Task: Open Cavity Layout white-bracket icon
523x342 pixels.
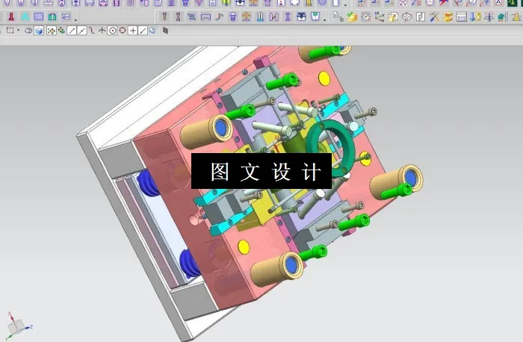Action: click(x=420, y=16)
